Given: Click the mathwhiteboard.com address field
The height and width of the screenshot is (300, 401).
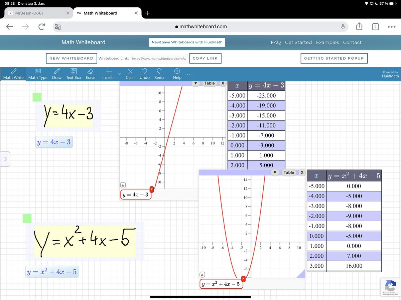Looking at the screenshot, I should tap(200, 27).
